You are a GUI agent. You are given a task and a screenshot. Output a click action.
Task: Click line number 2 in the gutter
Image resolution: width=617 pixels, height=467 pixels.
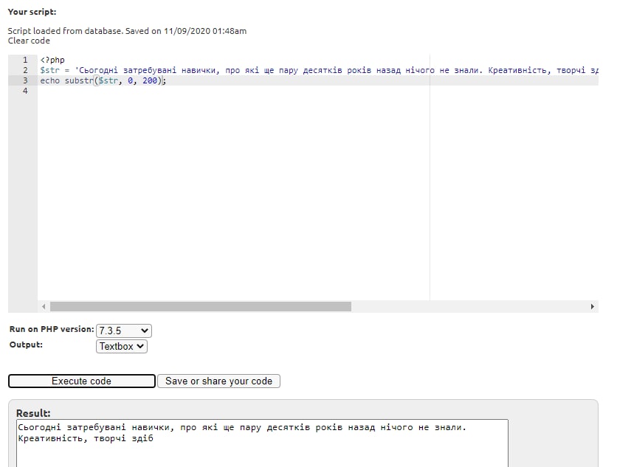(x=25, y=70)
